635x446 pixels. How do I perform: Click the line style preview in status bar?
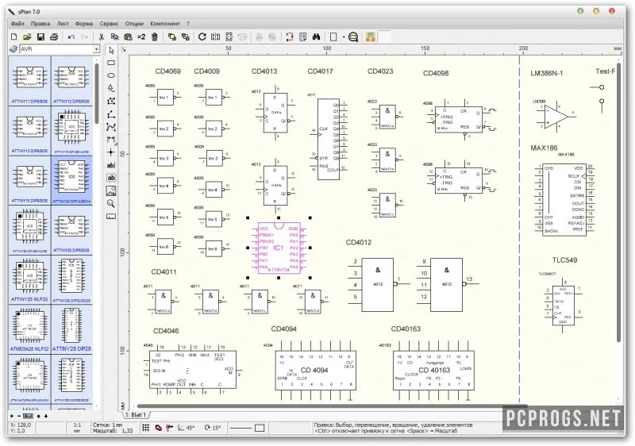[241, 428]
